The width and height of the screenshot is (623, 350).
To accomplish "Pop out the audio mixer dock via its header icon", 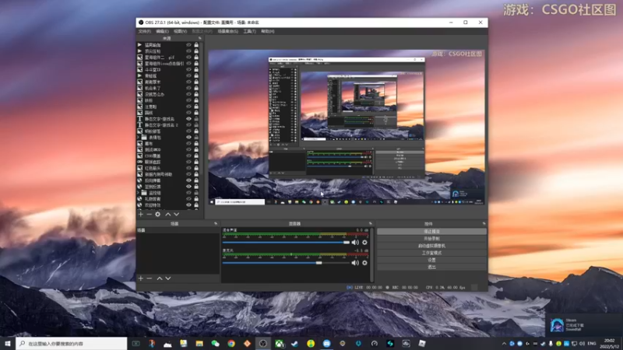I will 371,223.
